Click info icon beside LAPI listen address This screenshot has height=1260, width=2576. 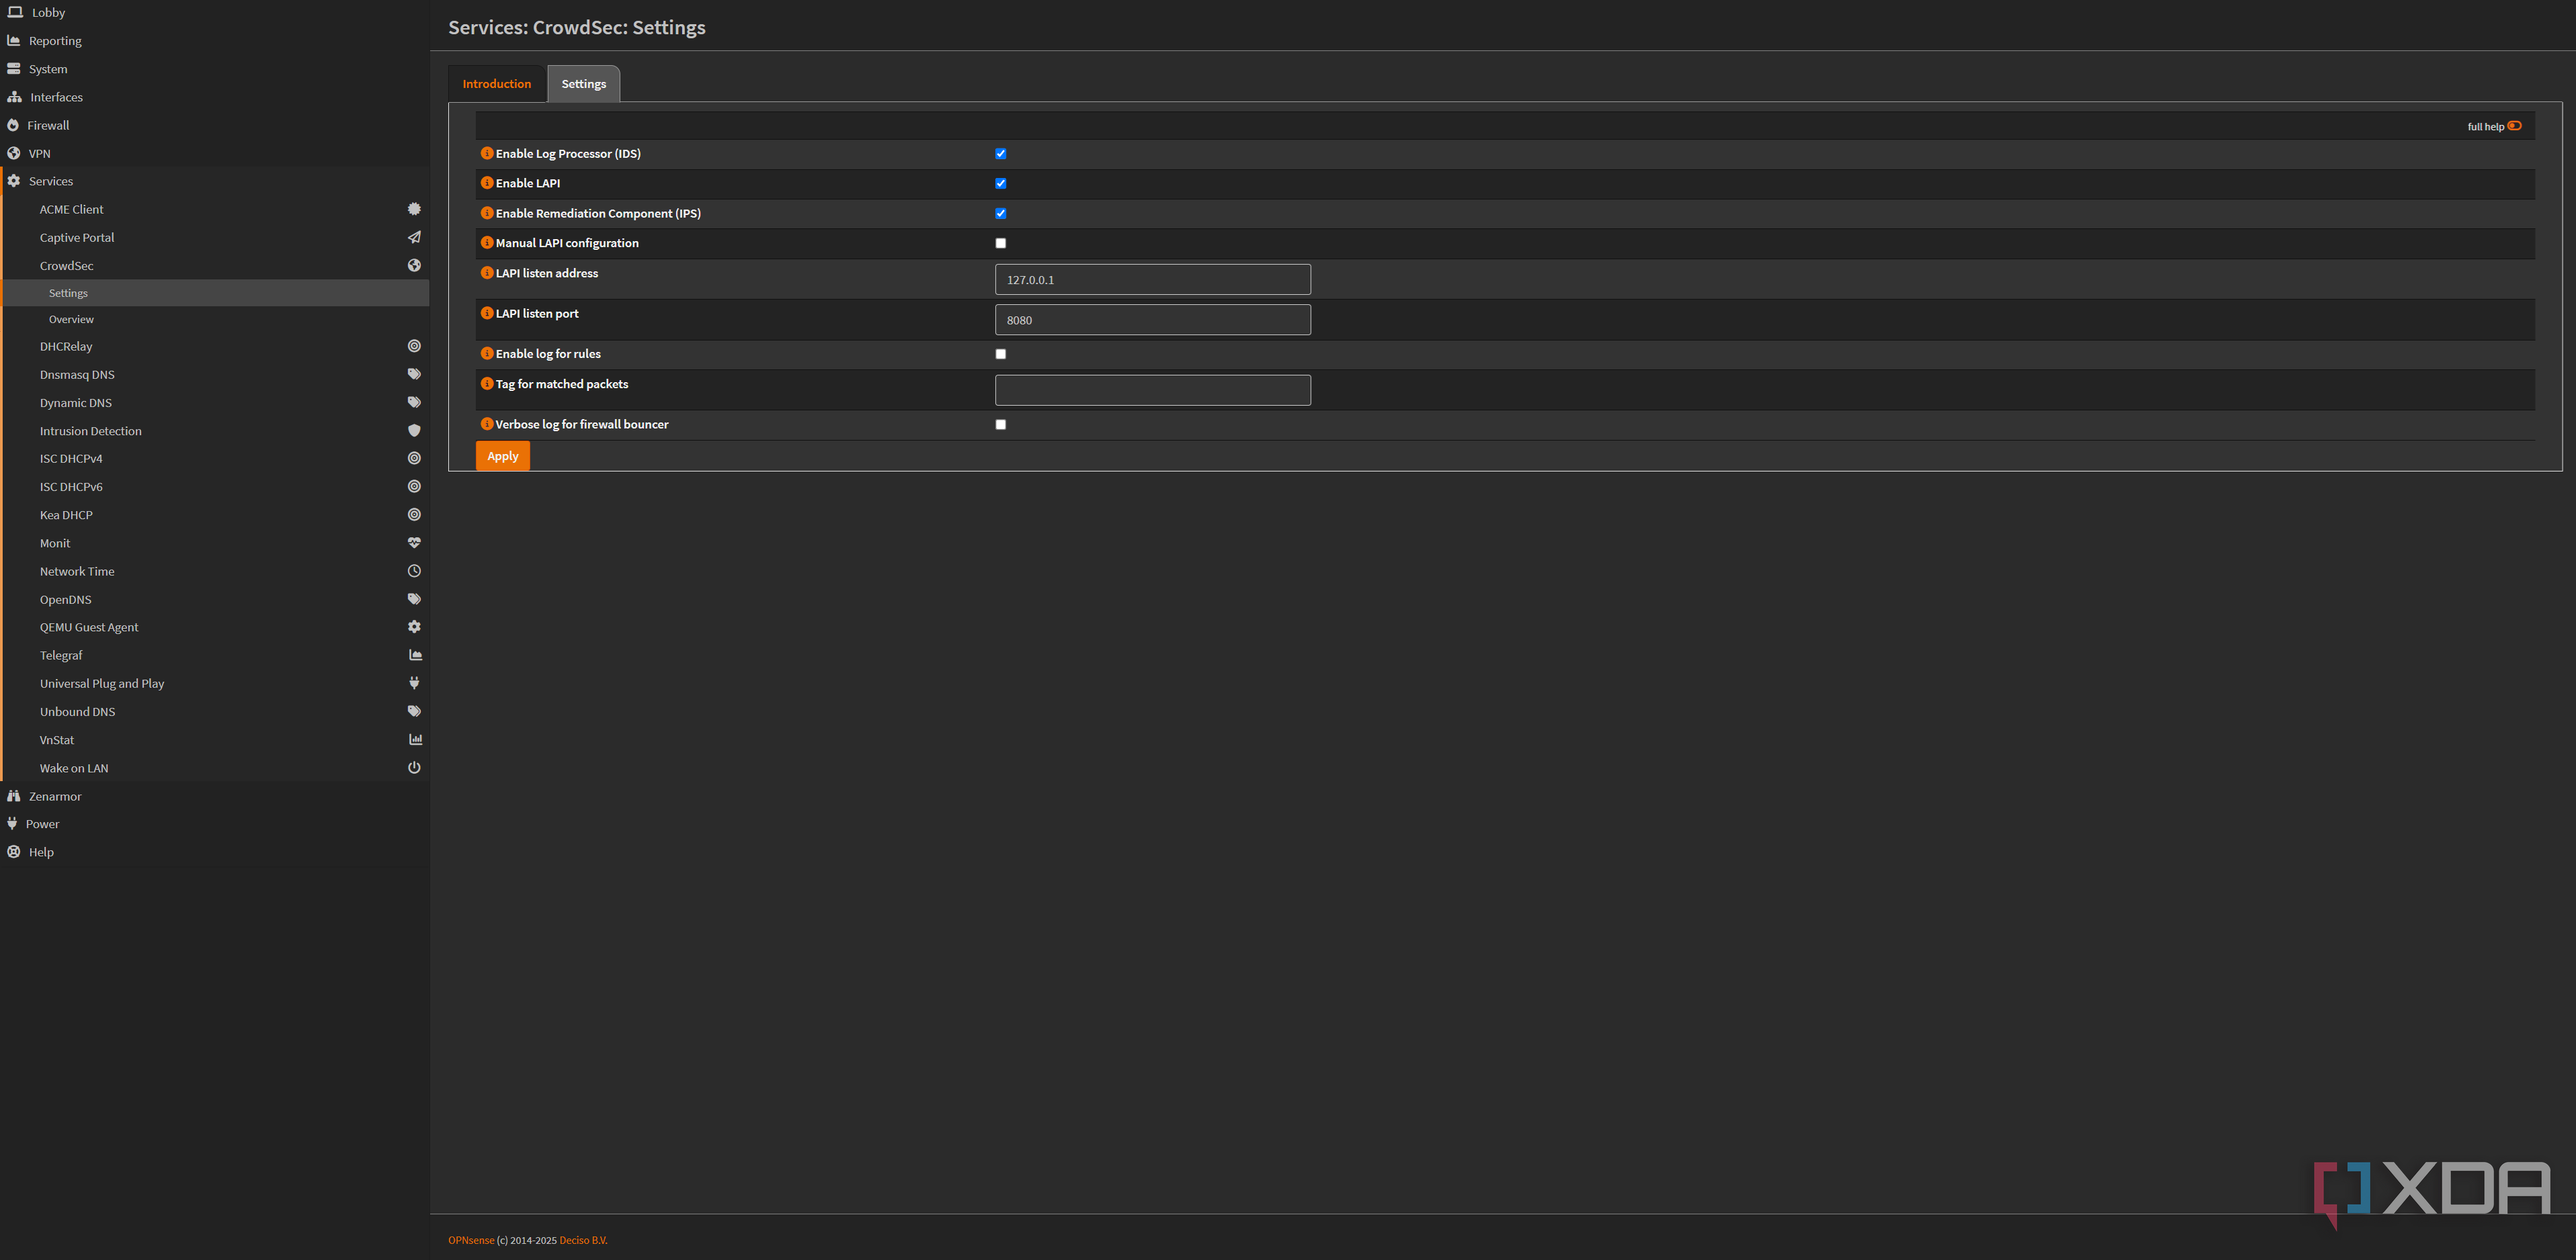[487, 273]
